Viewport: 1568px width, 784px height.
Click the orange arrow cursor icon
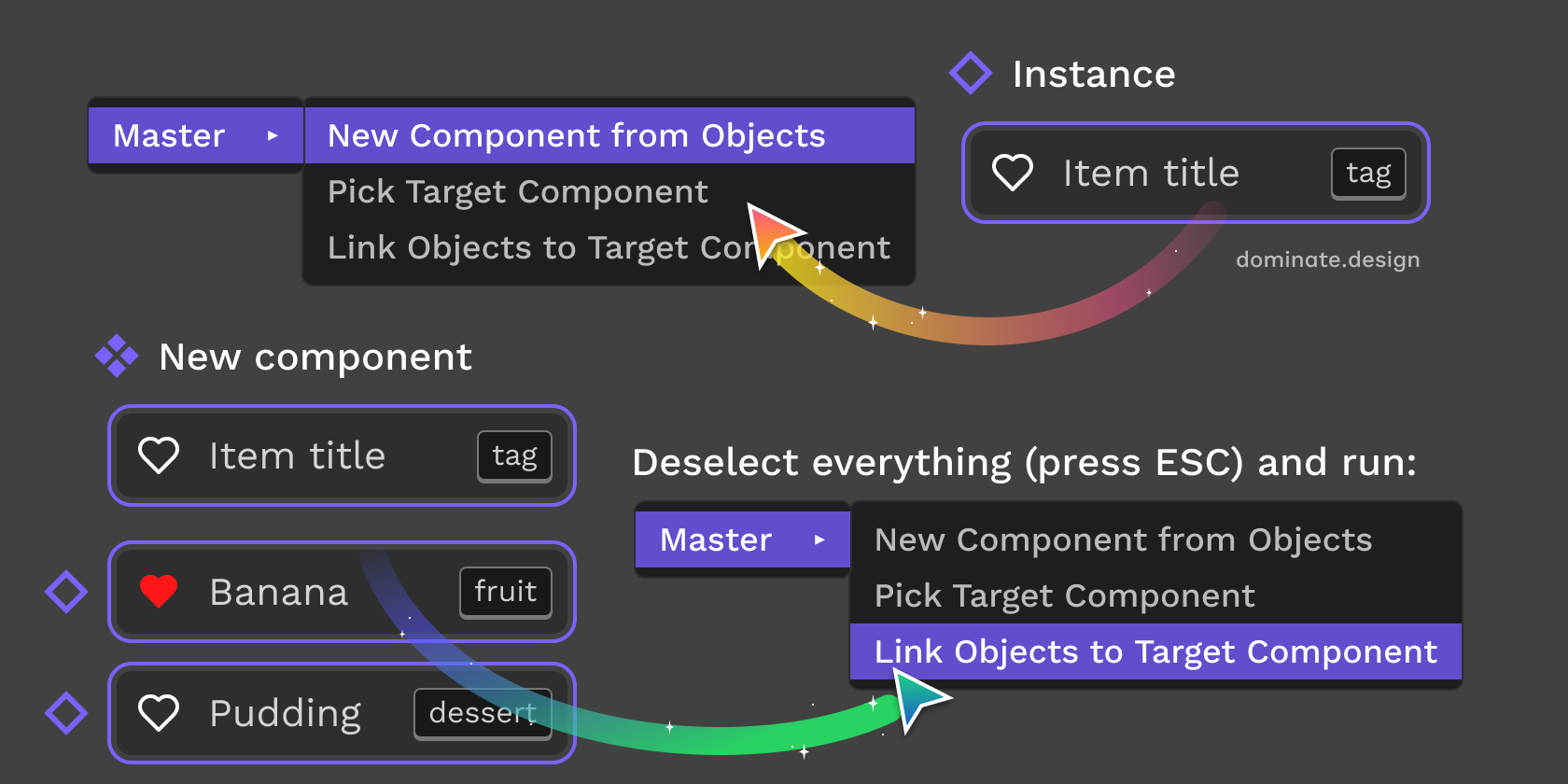click(773, 233)
